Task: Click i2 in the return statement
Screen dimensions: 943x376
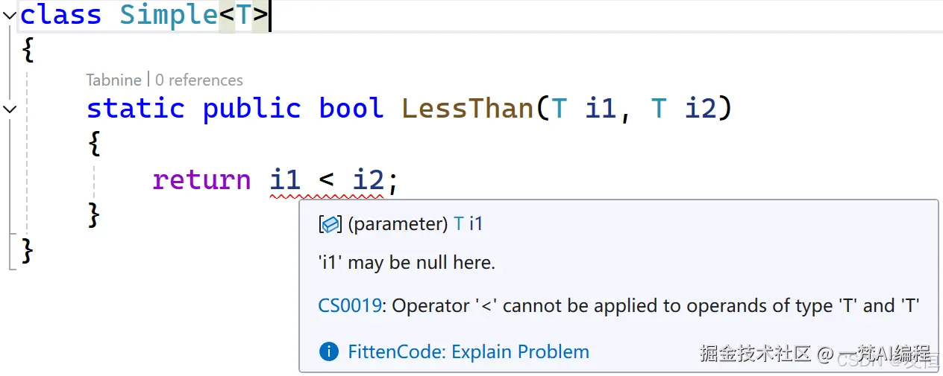Action: [368, 180]
